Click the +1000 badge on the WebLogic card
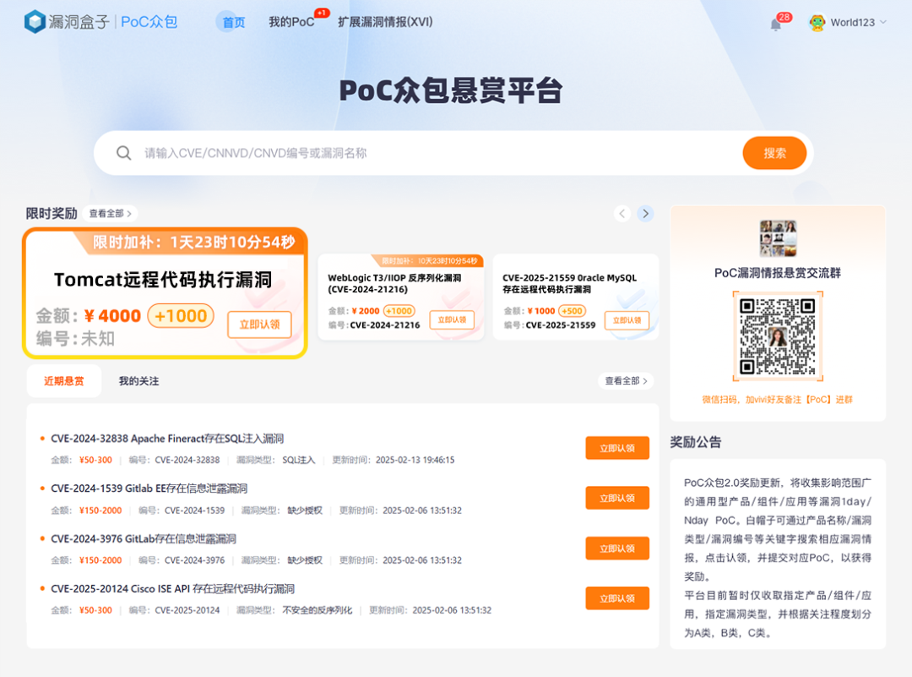This screenshot has height=677, width=912. 399,311
